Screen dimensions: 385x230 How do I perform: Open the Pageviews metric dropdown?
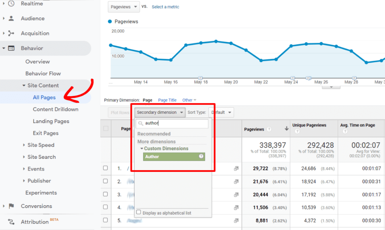click(124, 7)
